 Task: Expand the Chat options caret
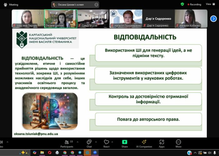pyautogui.click(x=96, y=141)
